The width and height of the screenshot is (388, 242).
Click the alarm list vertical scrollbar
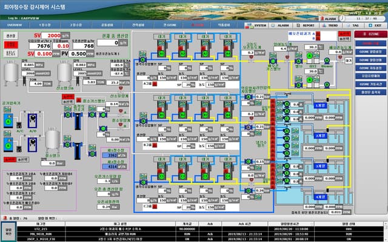(386, 231)
